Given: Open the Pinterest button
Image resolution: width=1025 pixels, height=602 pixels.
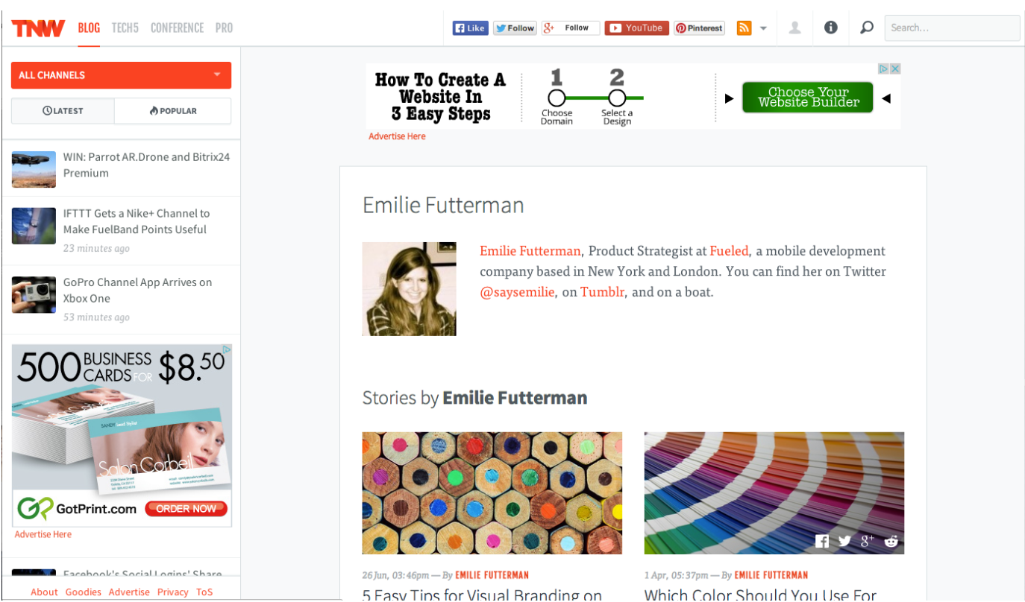Looking at the screenshot, I should pos(700,28).
